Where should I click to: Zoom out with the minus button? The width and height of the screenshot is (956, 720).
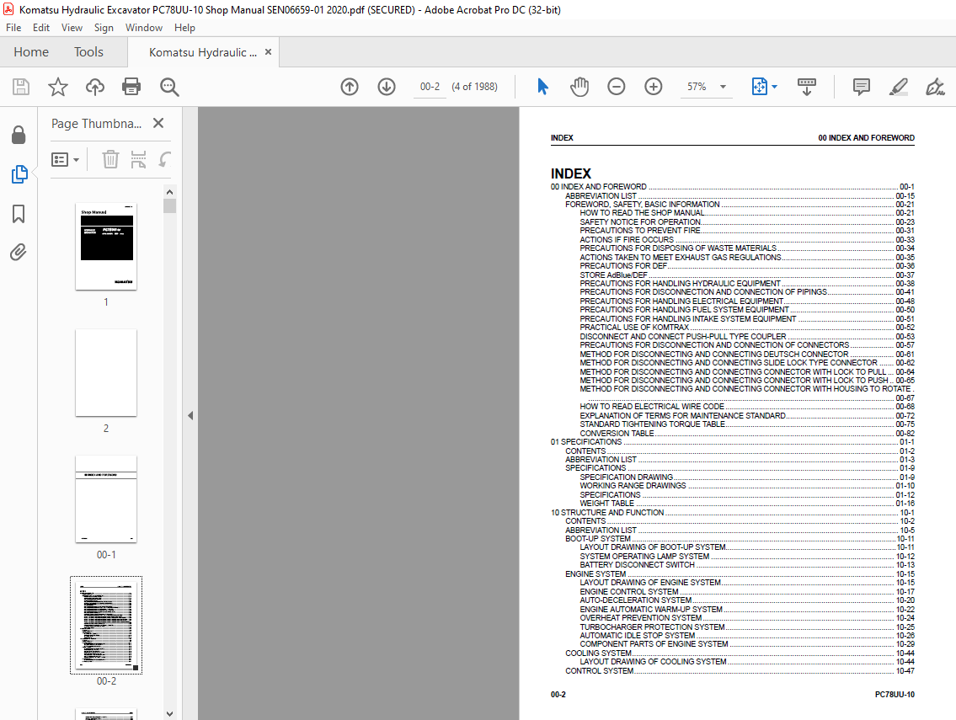617,87
